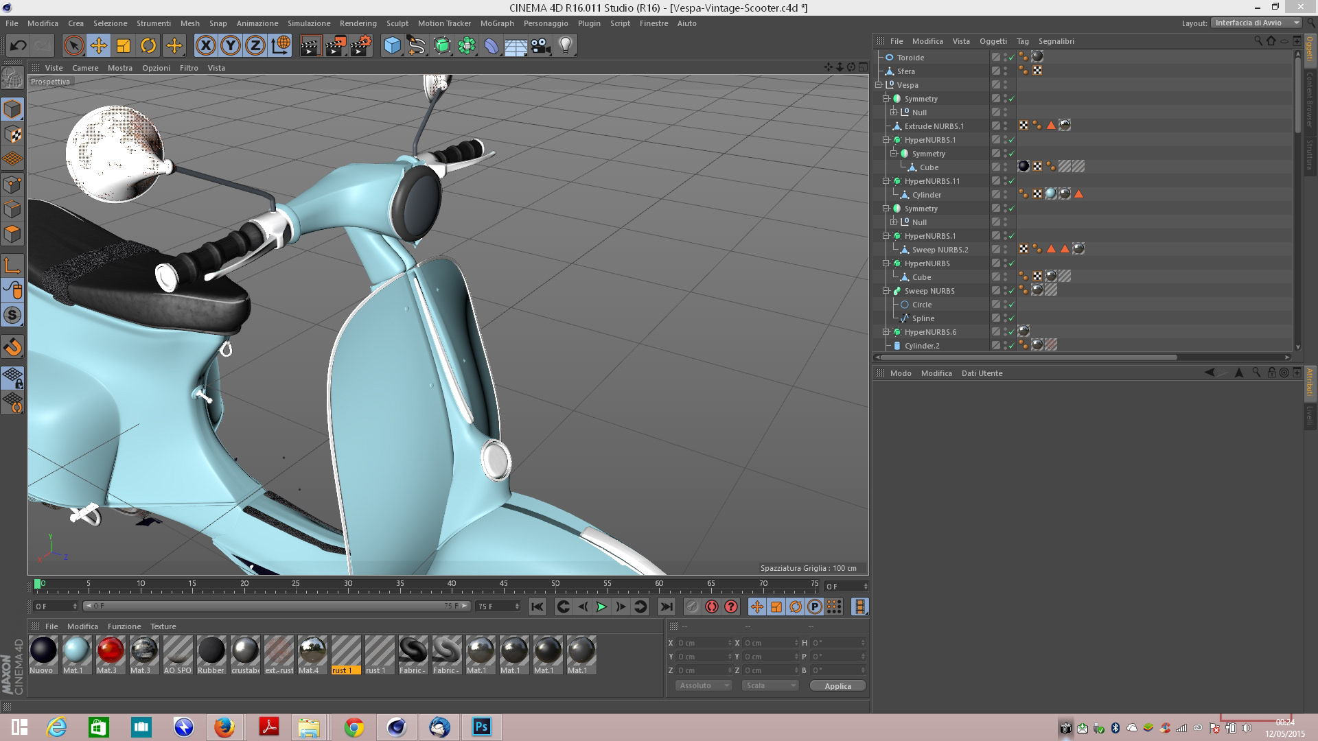
Task: Open the Scala dropdown
Action: point(770,685)
